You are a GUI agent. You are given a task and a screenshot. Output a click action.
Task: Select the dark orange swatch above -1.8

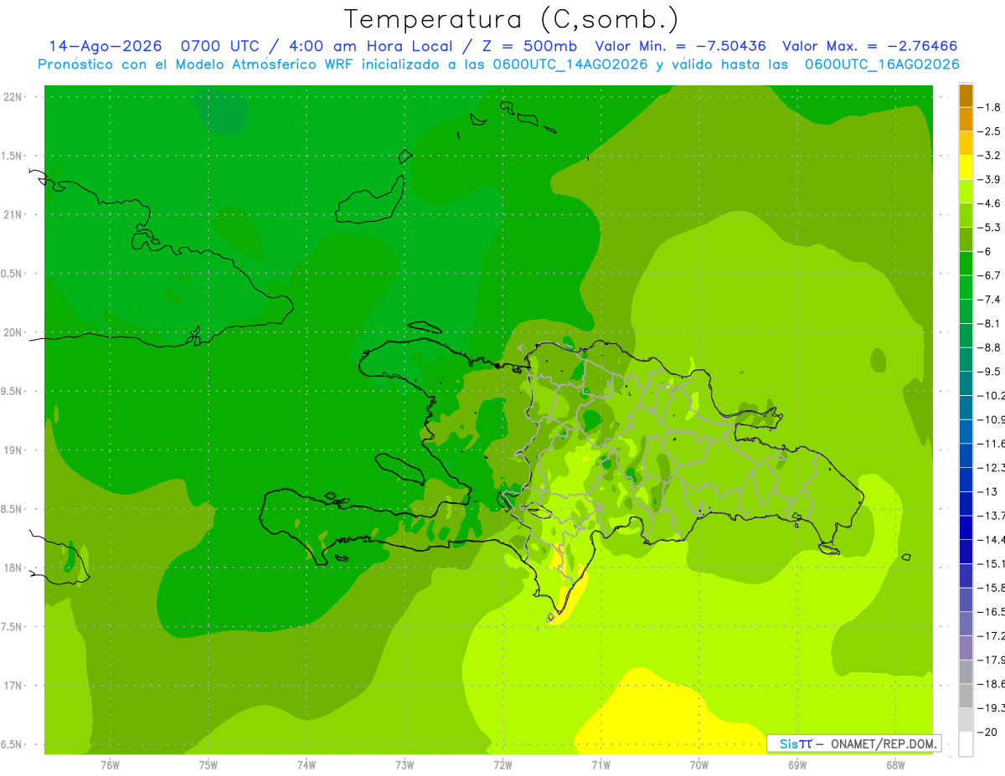tap(966, 95)
